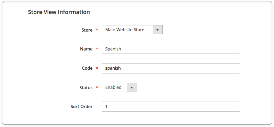
Task: Focus the Code field containing spanish
Action: (x=171, y=68)
